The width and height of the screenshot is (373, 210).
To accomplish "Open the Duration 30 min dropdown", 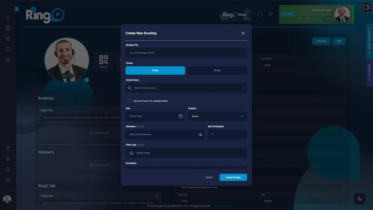I will pyautogui.click(x=218, y=116).
